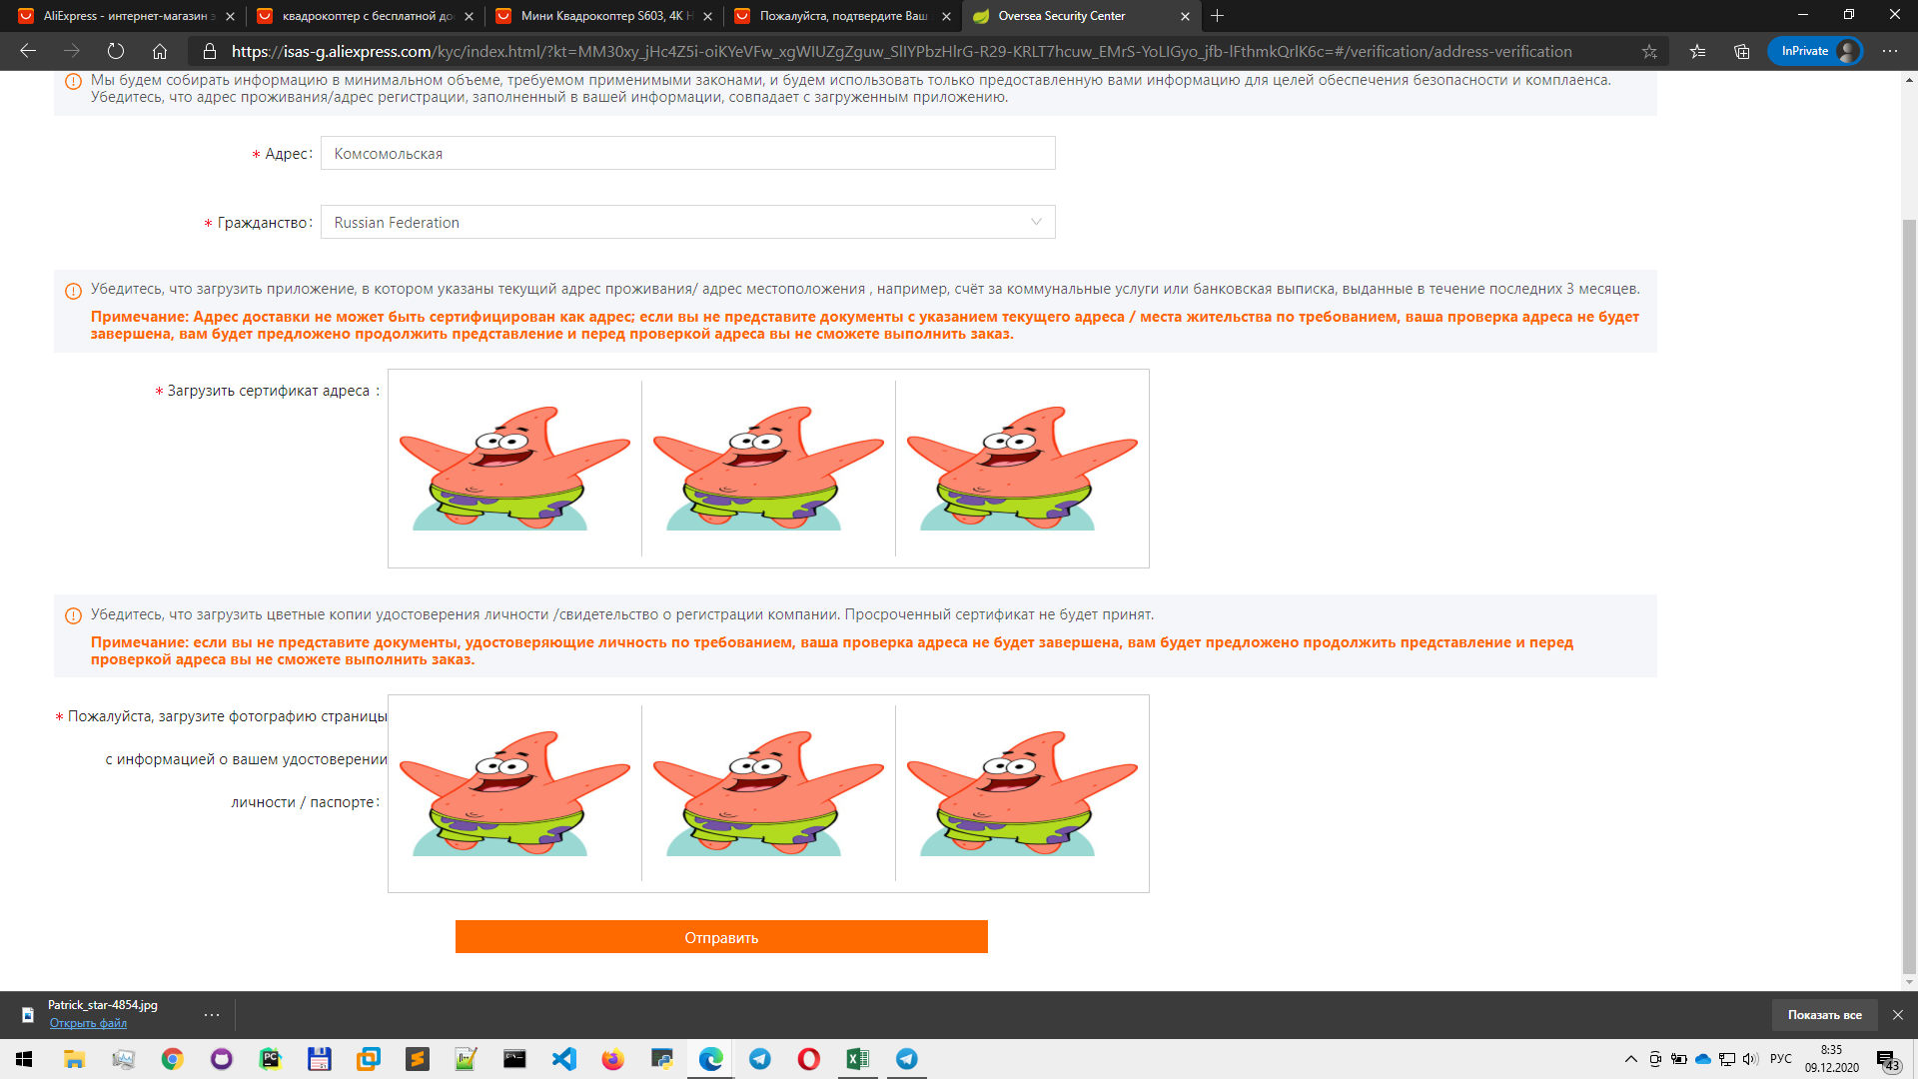
Task: View site security lock information
Action: pos(210,51)
